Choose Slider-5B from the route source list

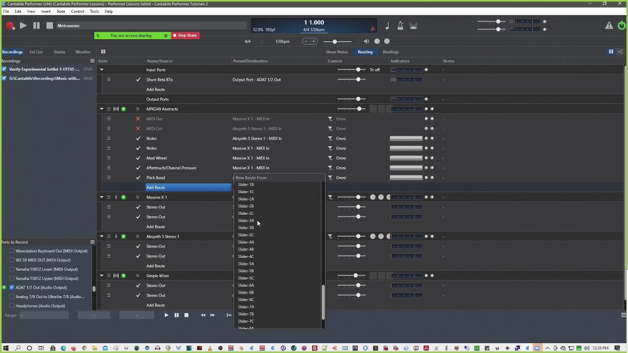246,271
